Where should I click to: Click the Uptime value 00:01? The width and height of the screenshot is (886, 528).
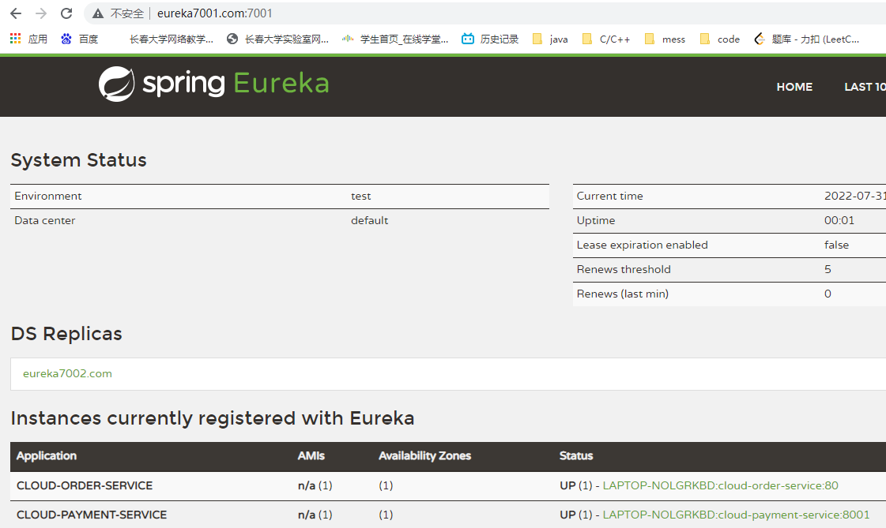pos(839,220)
